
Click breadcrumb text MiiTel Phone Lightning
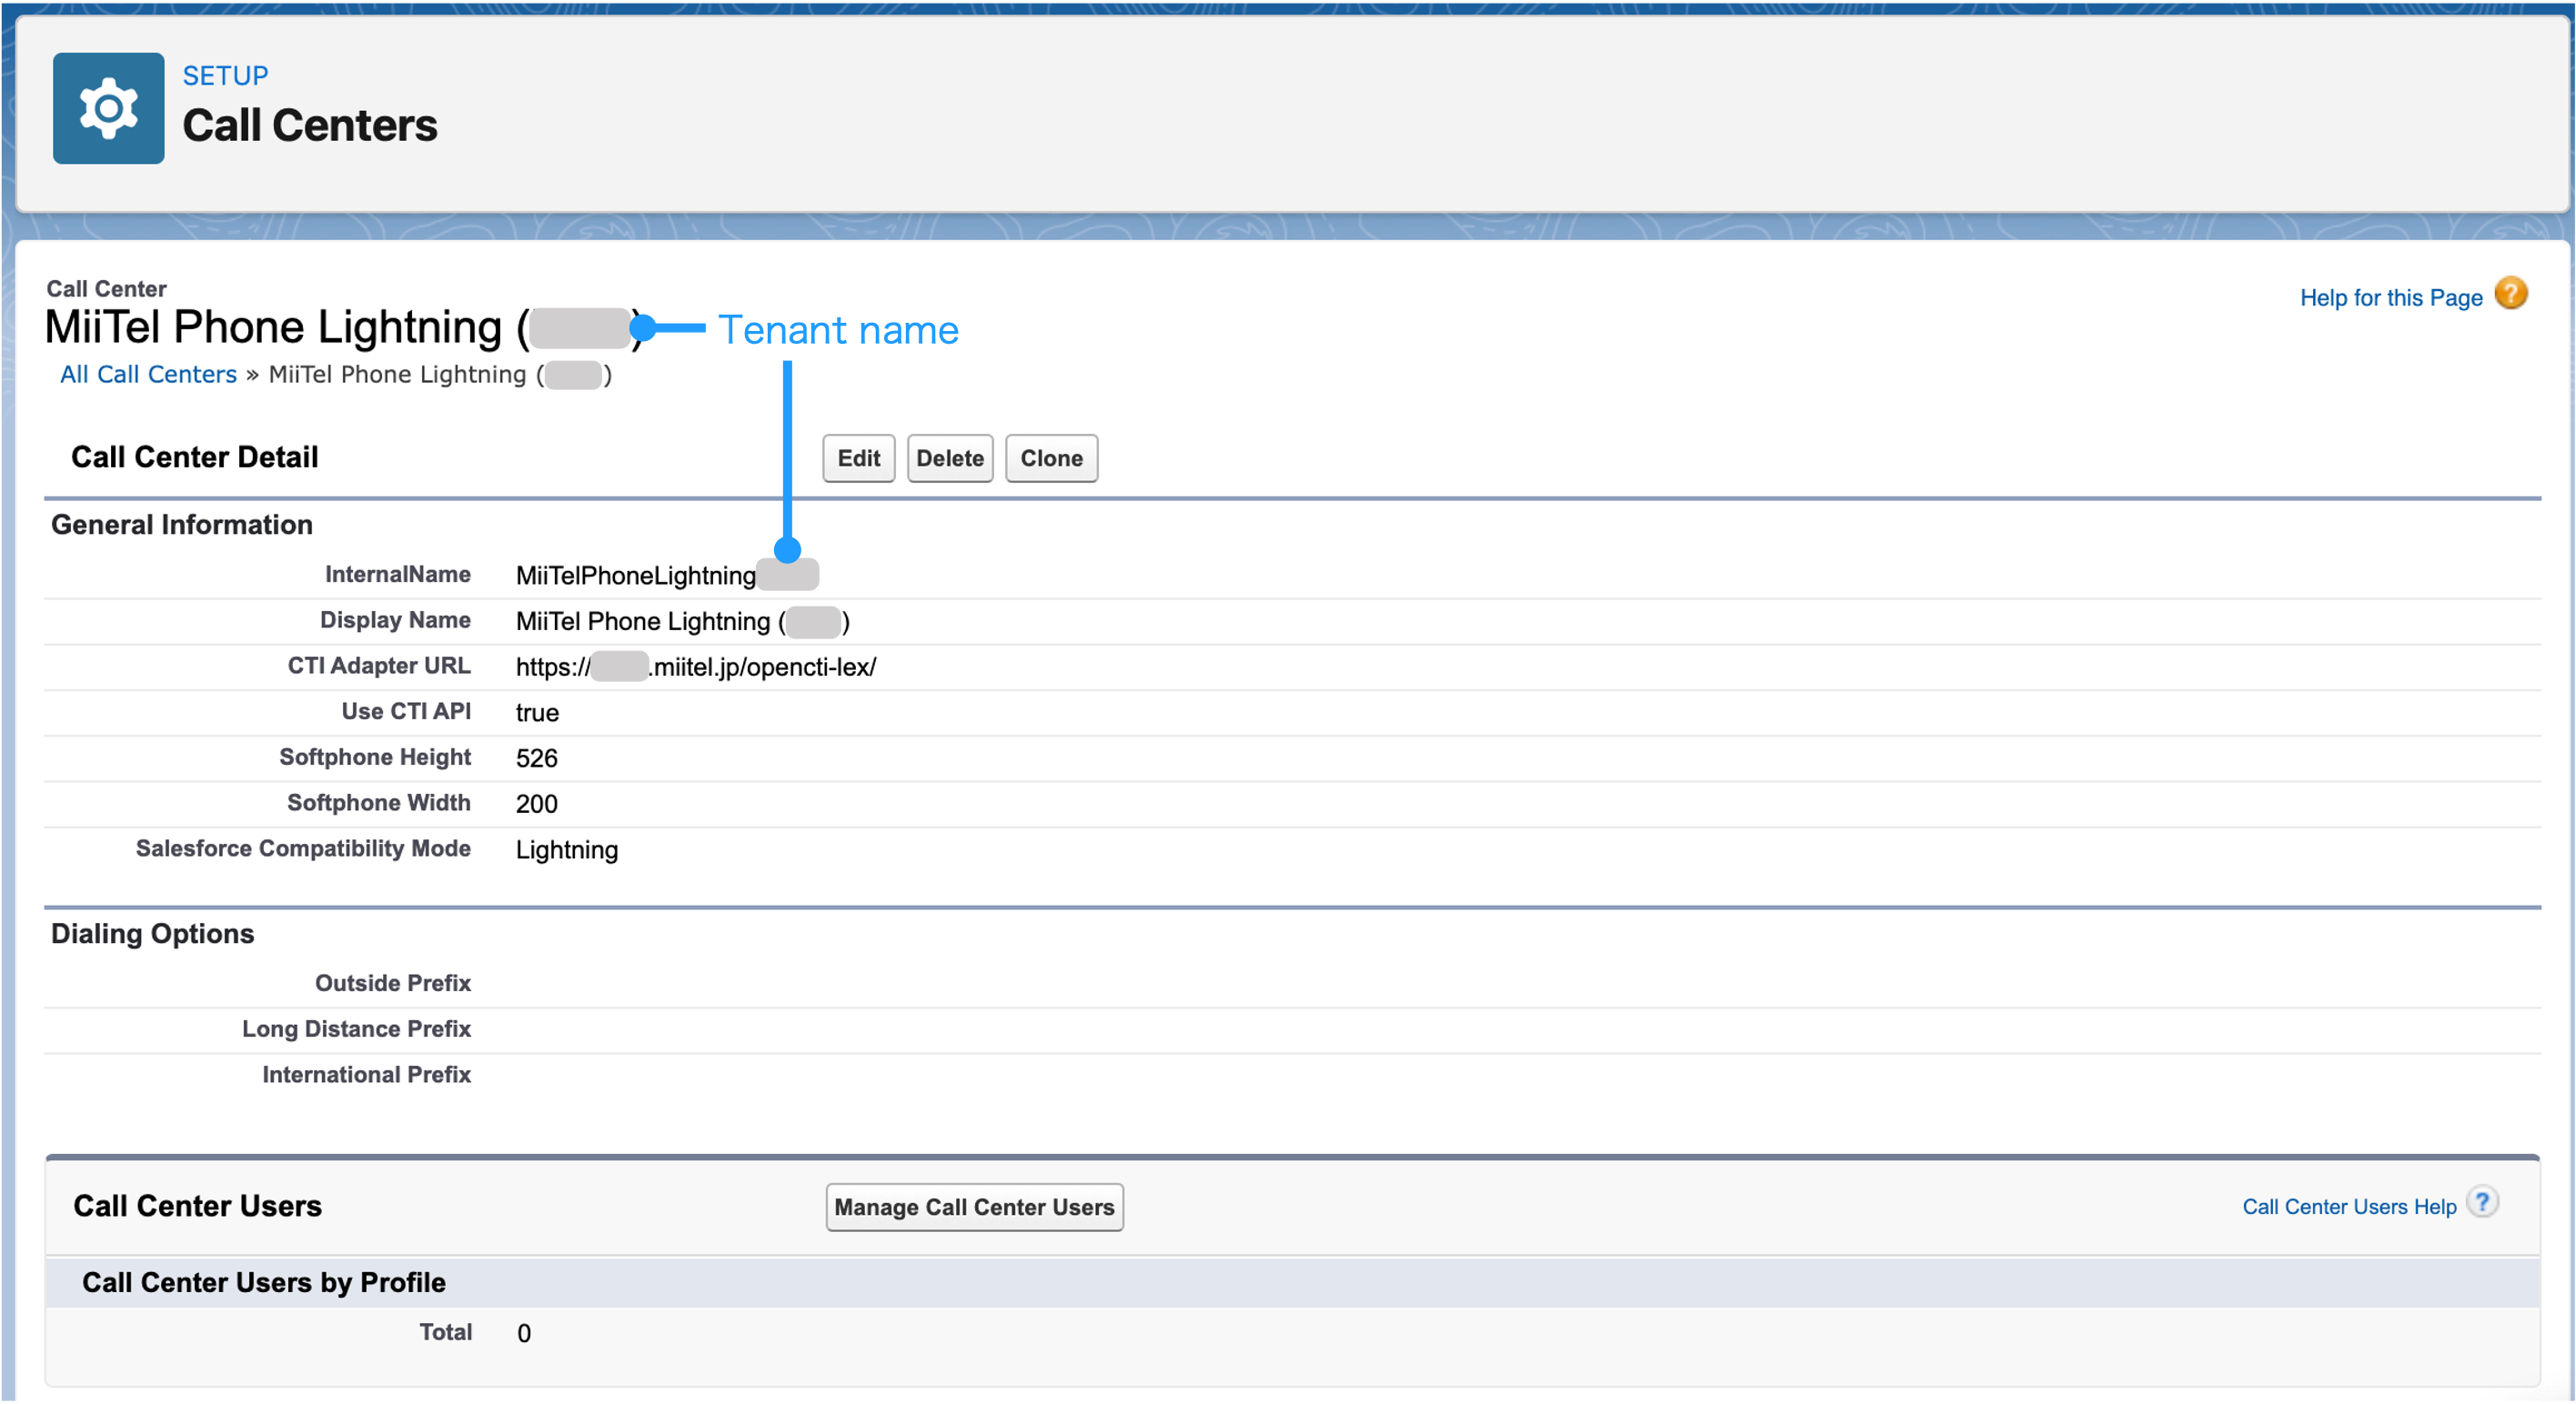coord(440,375)
